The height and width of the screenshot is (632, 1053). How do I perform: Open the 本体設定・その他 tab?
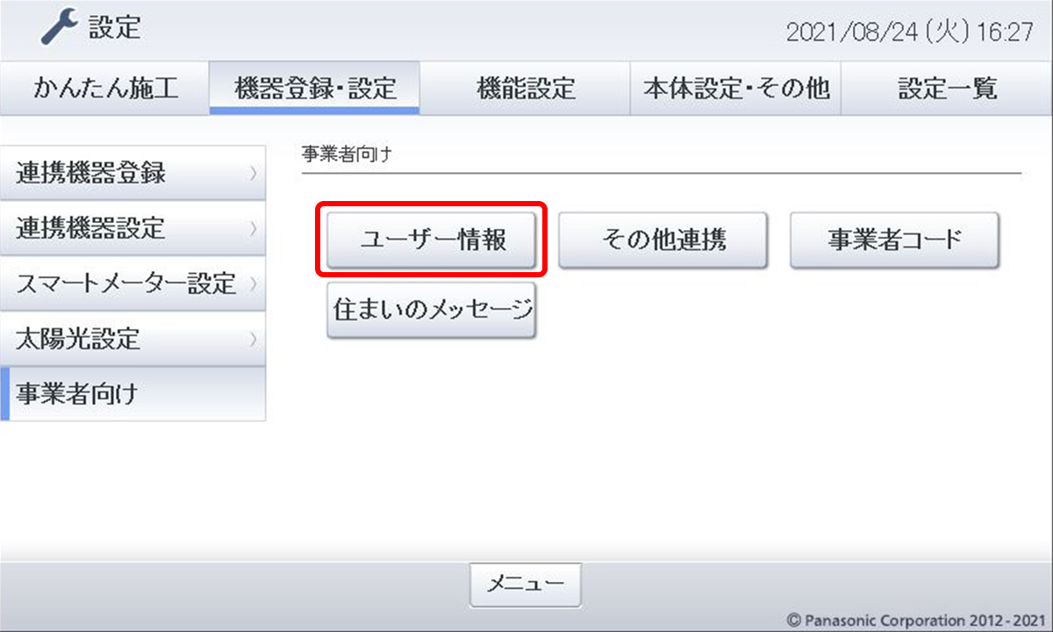735,88
